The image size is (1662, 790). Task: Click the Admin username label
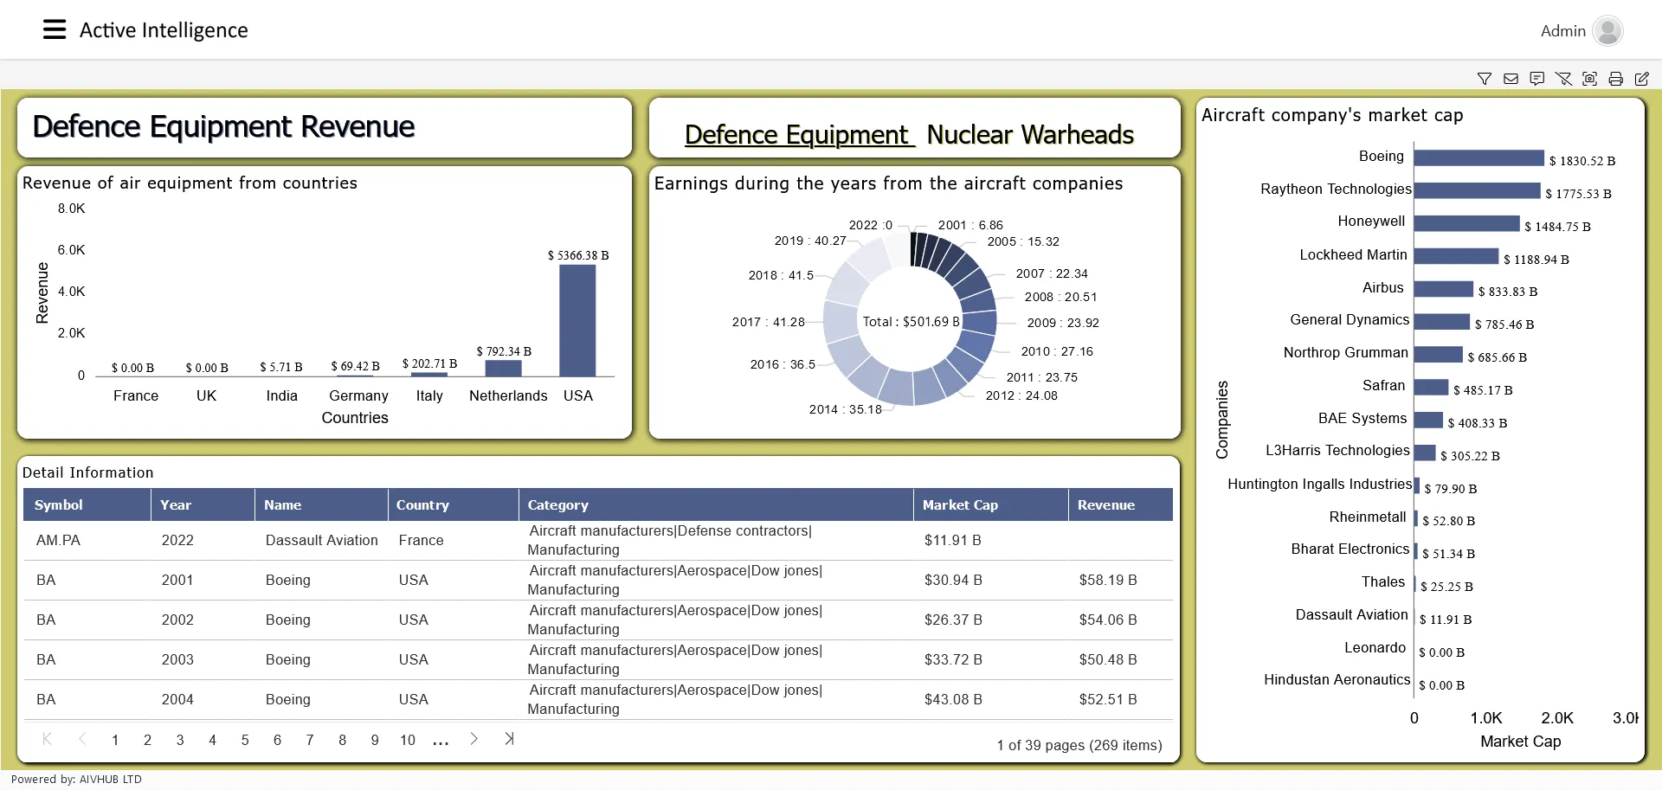pyautogui.click(x=1562, y=31)
